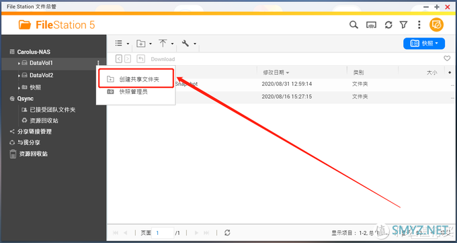Expand the view mode dropdown arrow
This screenshot has height=243, width=457.
point(128,44)
